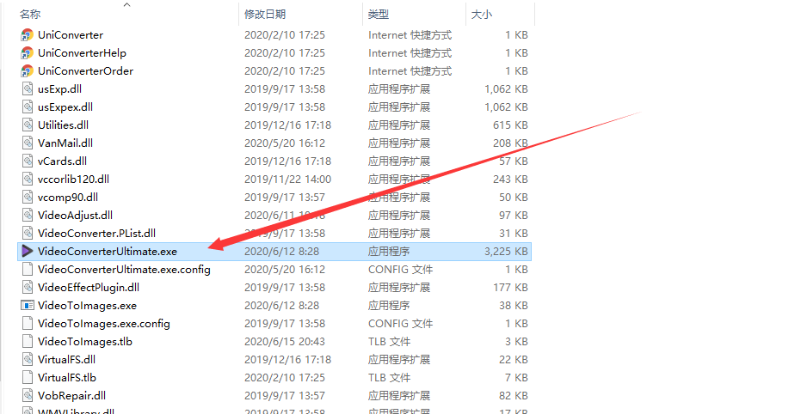This screenshot has height=414, width=801.
Task: Click the 243 KB size of vccorlib120.dll
Action: [510, 180]
